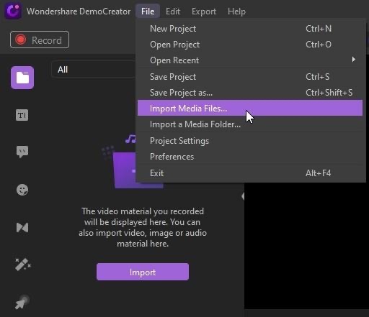This screenshot has height=317, width=369.
Task: Open the Effects magic wand icon
Action: (x=23, y=265)
